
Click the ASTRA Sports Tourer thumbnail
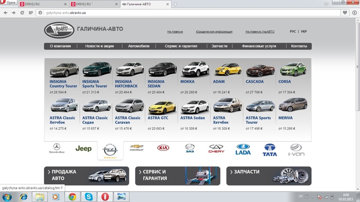coord(260,106)
